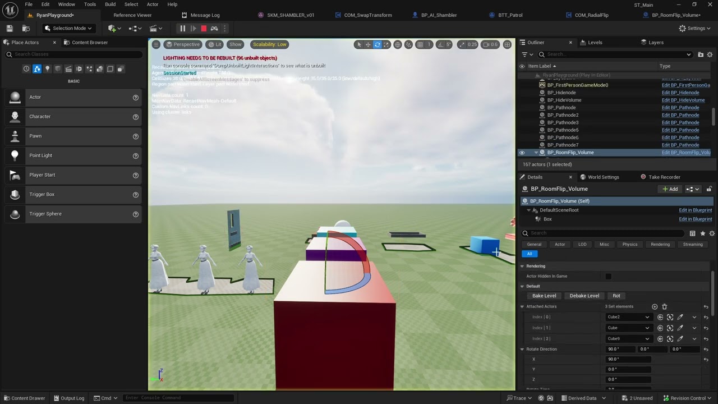The image size is (718, 404).
Task: Toggle grid snapping in the viewport toolbar
Action: tap(420, 44)
